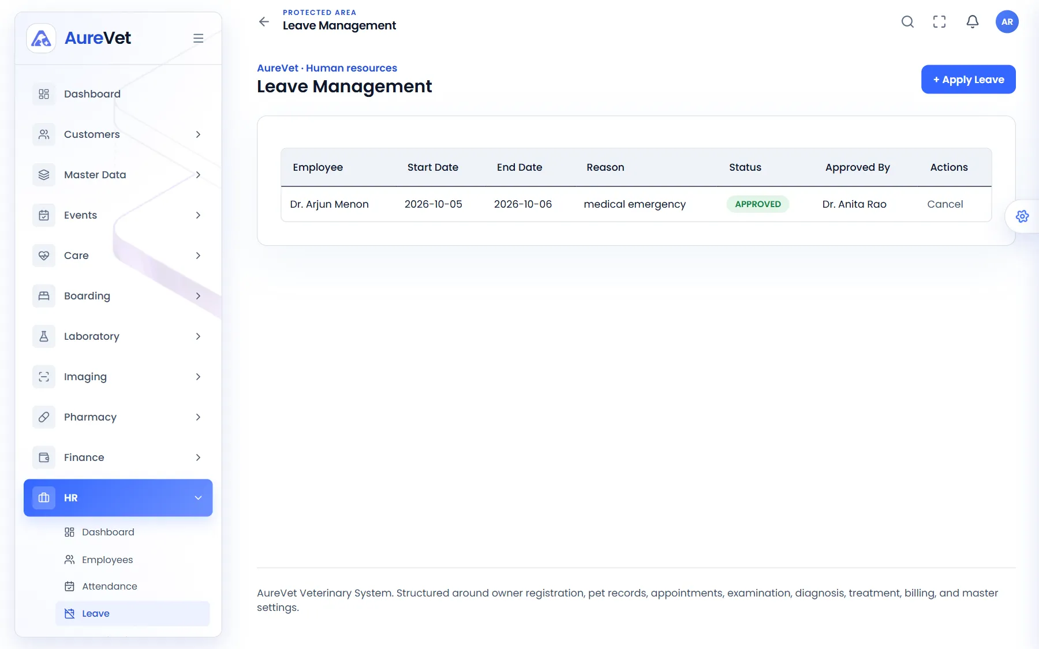The width and height of the screenshot is (1039, 649).
Task: Click the Events calendar icon
Action: 44,215
